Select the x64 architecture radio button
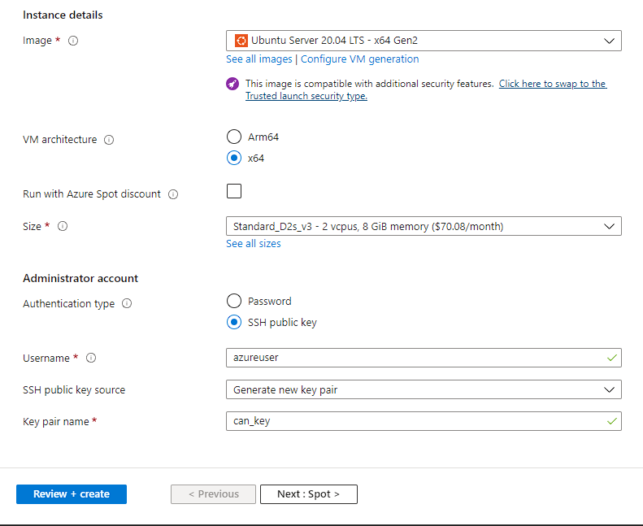The height and width of the screenshot is (526, 643). pyautogui.click(x=234, y=159)
